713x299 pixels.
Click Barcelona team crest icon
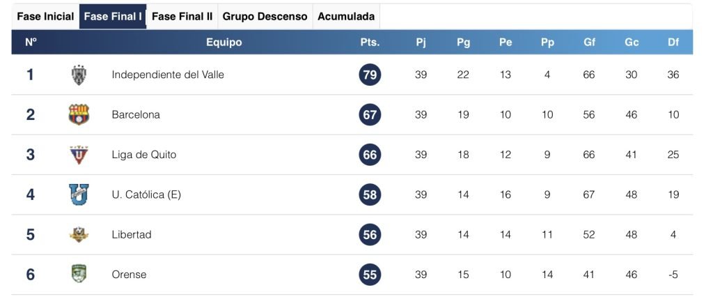point(79,114)
